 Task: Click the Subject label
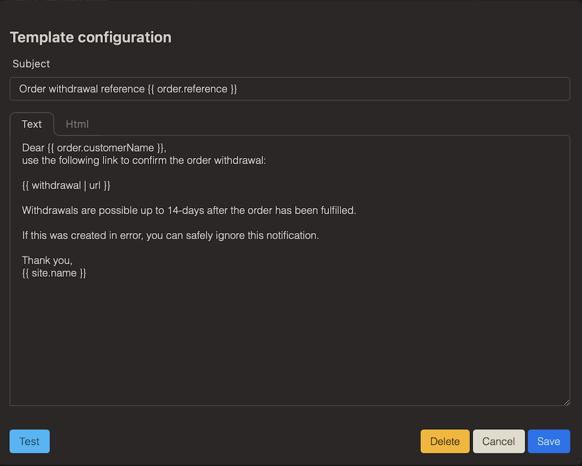pyautogui.click(x=31, y=64)
